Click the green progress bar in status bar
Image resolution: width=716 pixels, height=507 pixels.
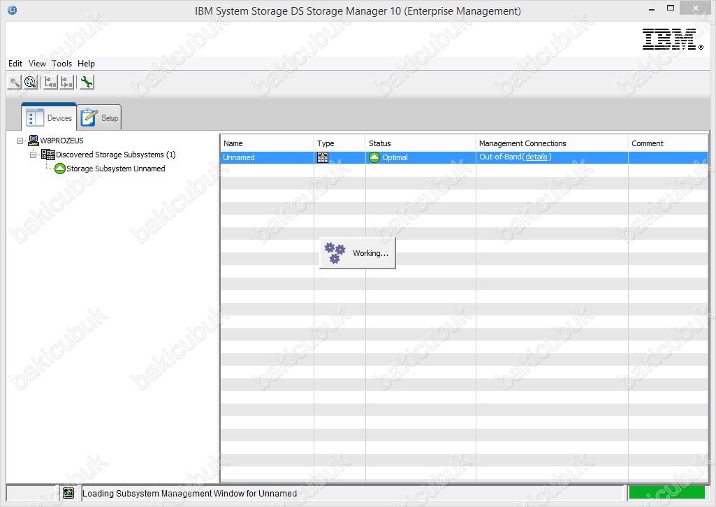click(666, 493)
